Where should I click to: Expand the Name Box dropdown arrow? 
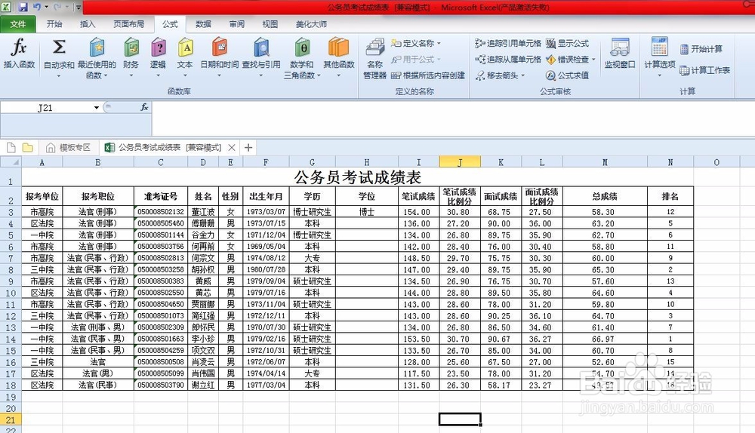click(97, 107)
